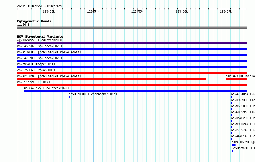Click the 123453k ruler label
Image resolution: width=255 pixels, height=162 pixels.
pyautogui.click(x=49, y=11)
